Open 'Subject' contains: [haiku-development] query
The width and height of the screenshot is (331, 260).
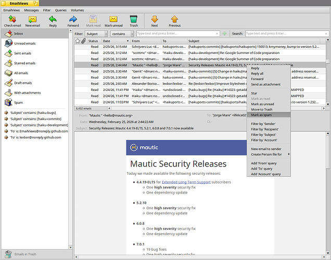click(x=39, y=125)
